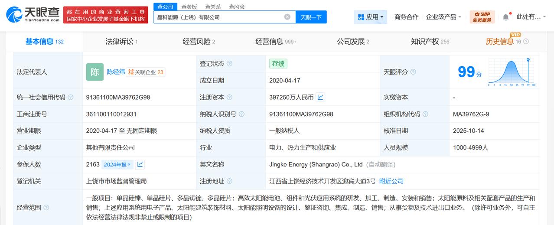554x225 pixels.
Task: Expand the 2024年报 report selector
Action: [117, 164]
